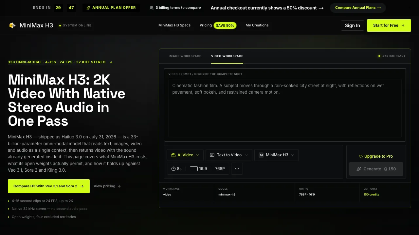Click the tag icon in Upgrade to Pro
Image resolution: width=419 pixels, height=235 pixels.
point(361,156)
